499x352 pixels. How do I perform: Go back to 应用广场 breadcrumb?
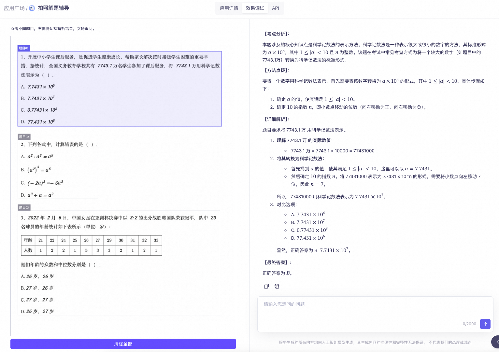pyautogui.click(x=14, y=8)
